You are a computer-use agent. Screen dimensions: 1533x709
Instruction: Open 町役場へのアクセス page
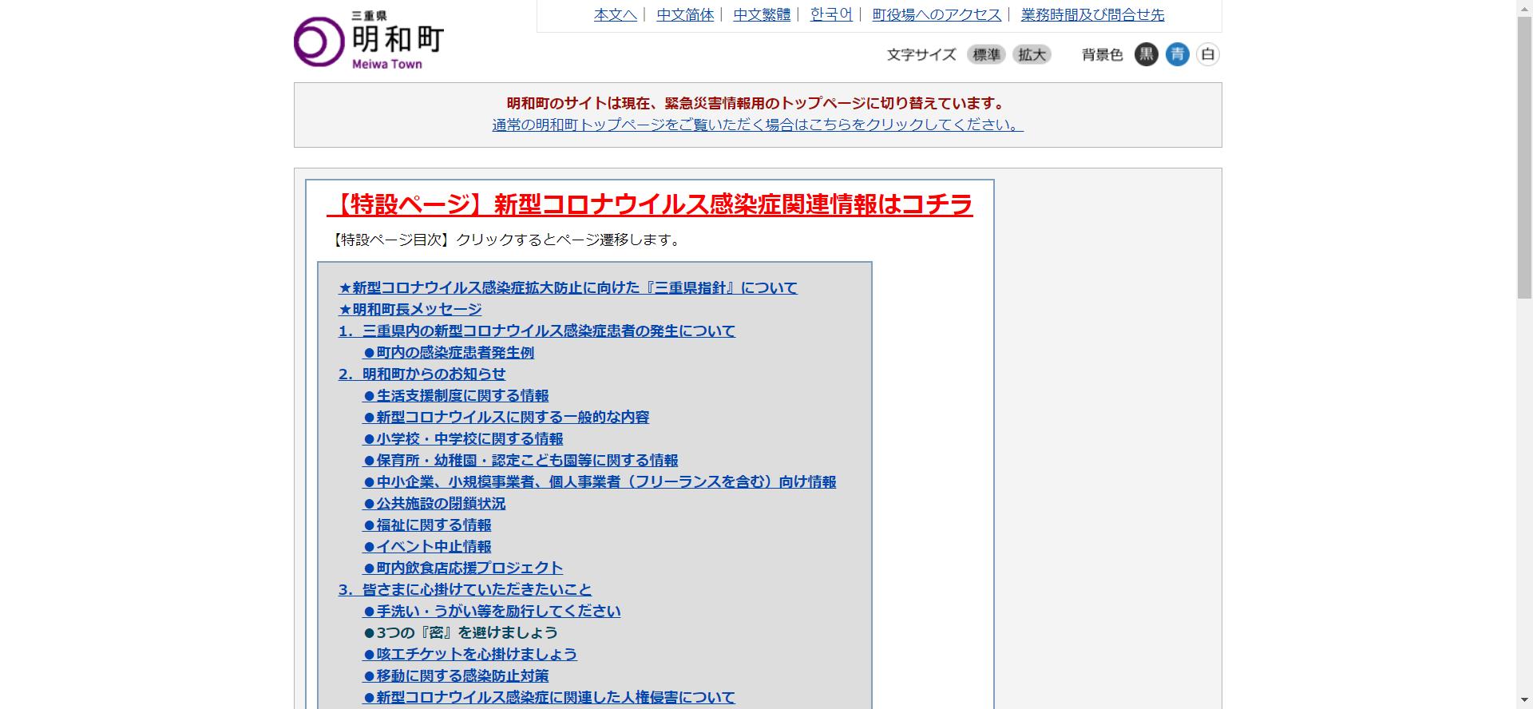pyautogui.click(x=937, y=14)
